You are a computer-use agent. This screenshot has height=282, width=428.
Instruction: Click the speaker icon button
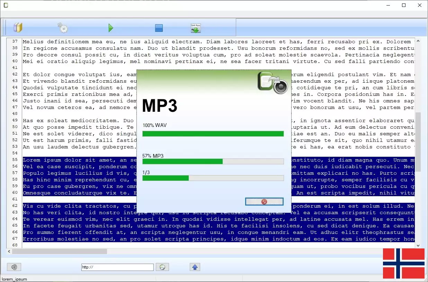[x=14, y=267]
